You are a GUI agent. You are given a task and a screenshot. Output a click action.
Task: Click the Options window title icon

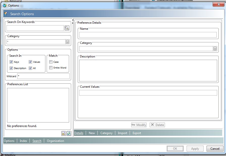(x=5, y=6)
